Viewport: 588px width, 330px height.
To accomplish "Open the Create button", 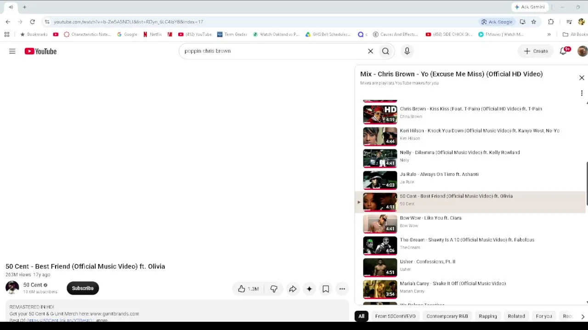I will coord(536,51).
